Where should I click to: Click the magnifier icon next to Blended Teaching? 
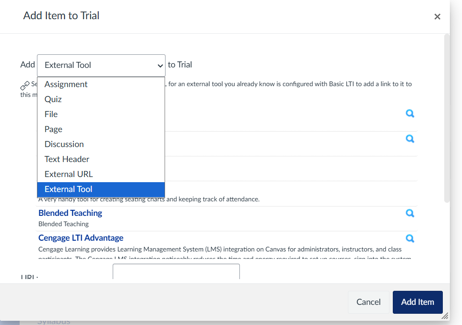click(410, 213)
